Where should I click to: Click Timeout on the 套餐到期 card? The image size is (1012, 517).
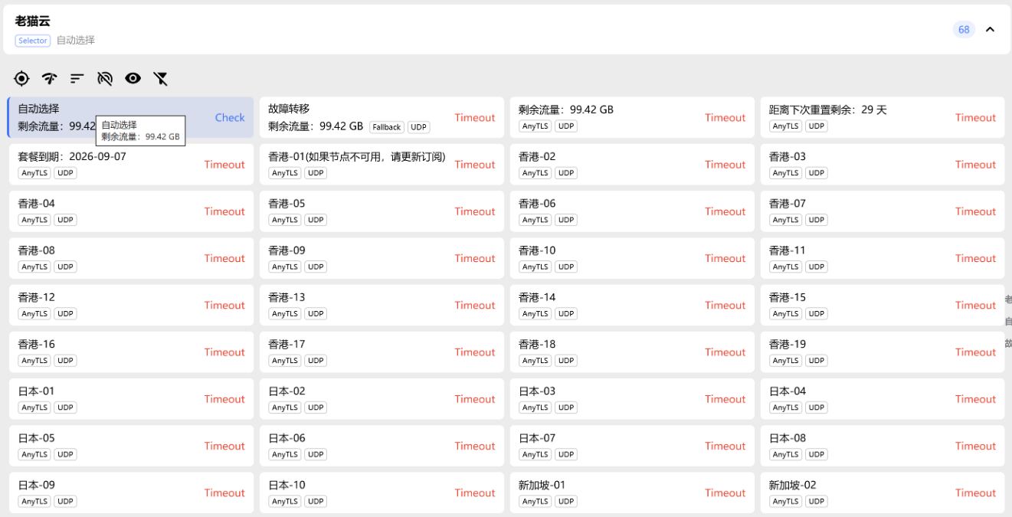[224, 164]
